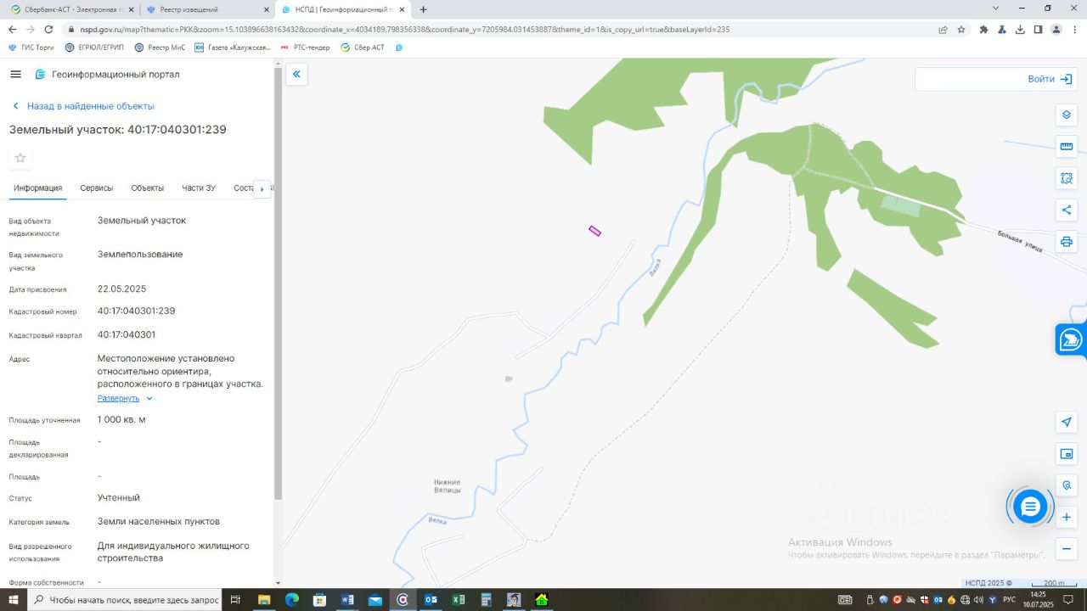The width and height of the screenshot is (1087, 611).
Task: Open the РТС-тендер bookmark
Action: pos(305,48)
